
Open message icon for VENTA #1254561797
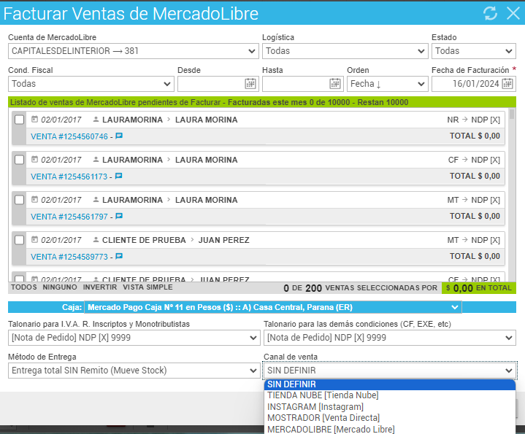pyautogui.click(x=119, y=216)
